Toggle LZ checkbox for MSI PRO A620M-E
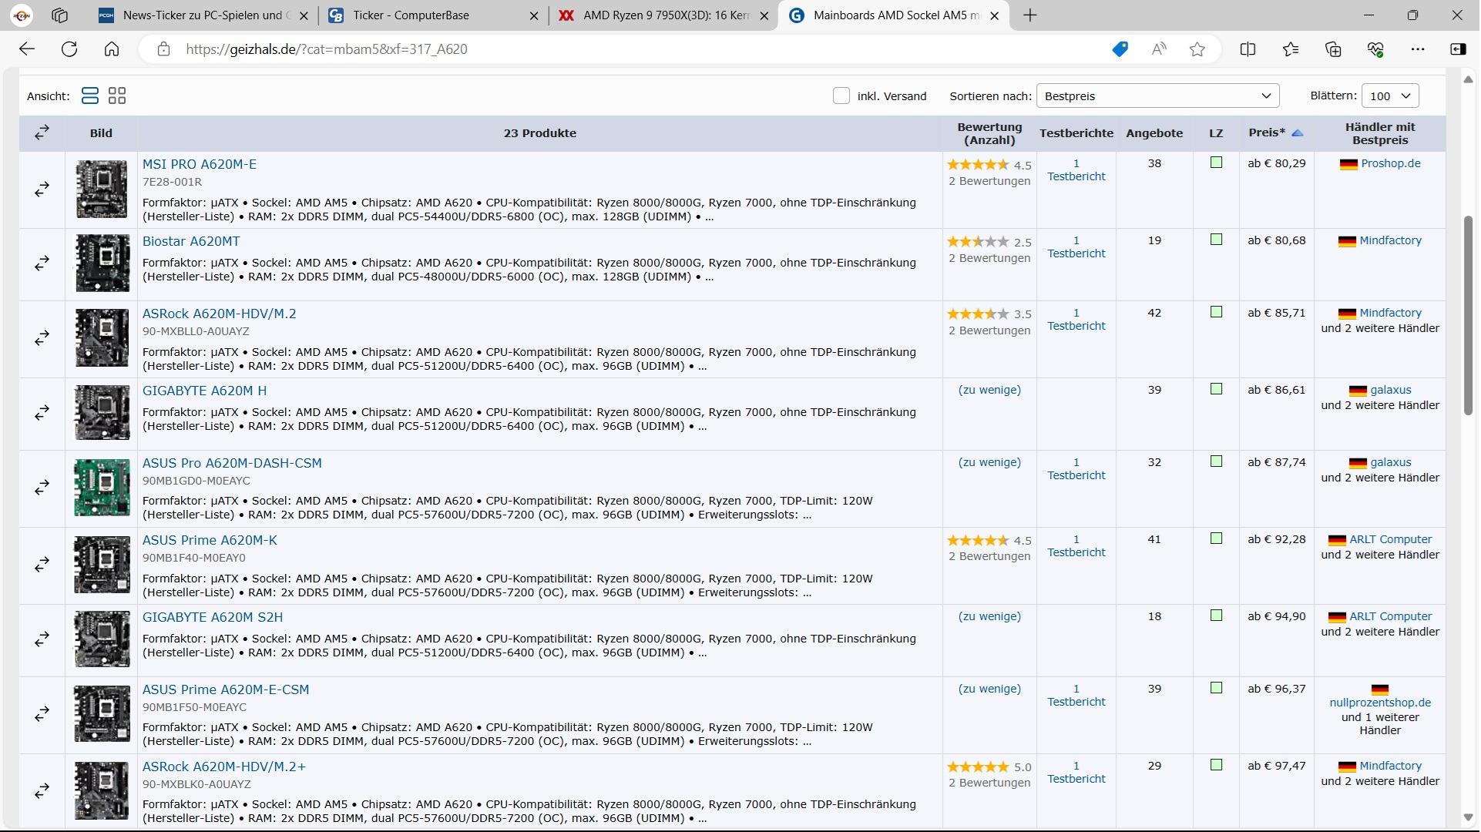The height and width of the screenshot is (832, 1481). 1216,163
